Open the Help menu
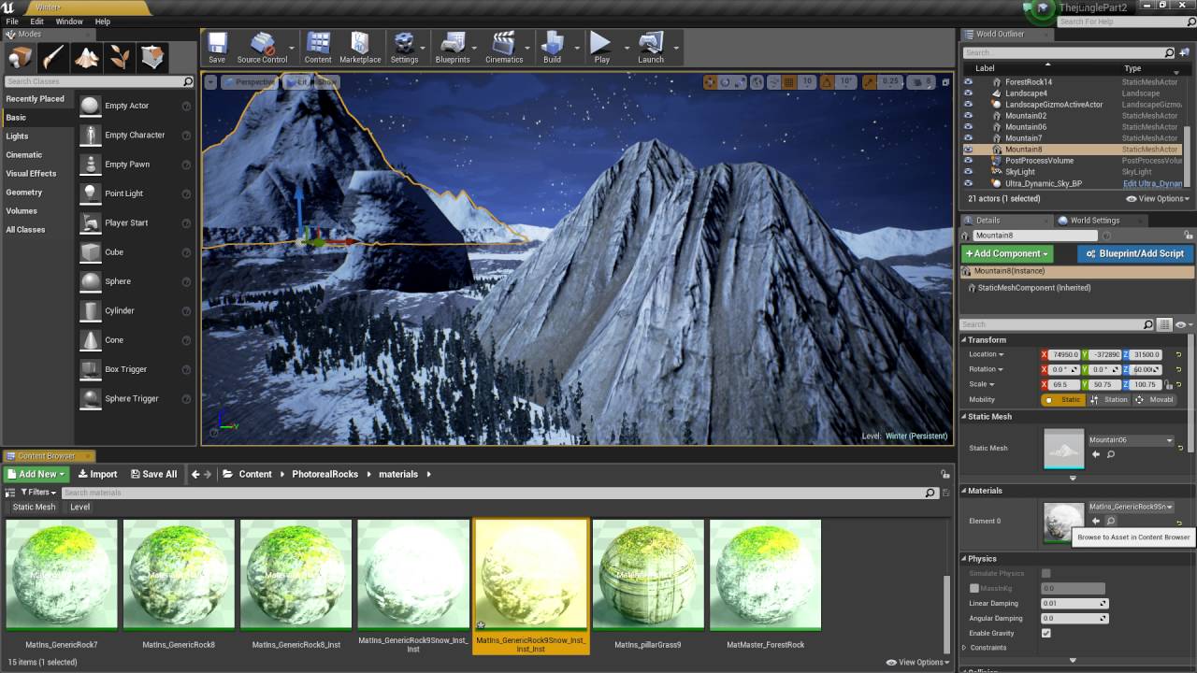The image size is (1197, 673). click(103, 21)
